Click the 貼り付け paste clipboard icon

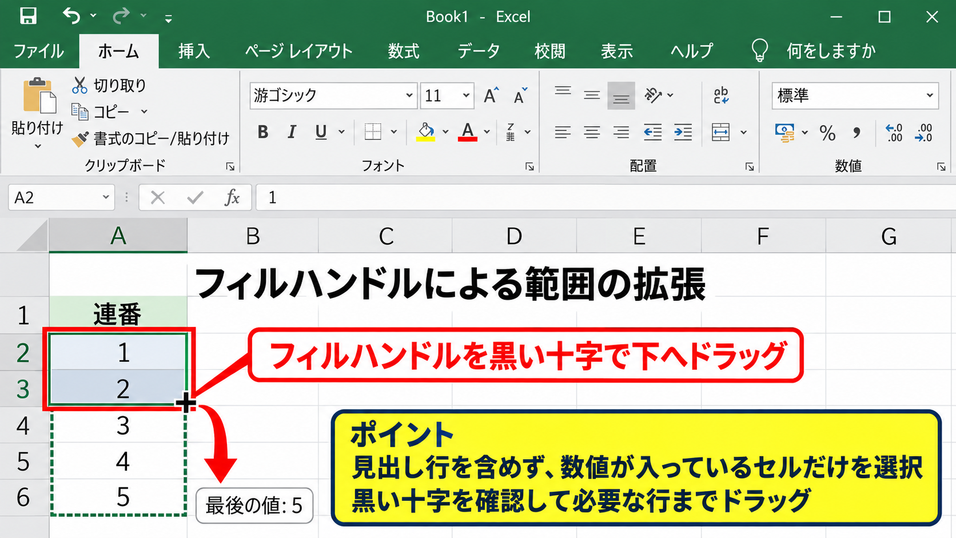39,96
